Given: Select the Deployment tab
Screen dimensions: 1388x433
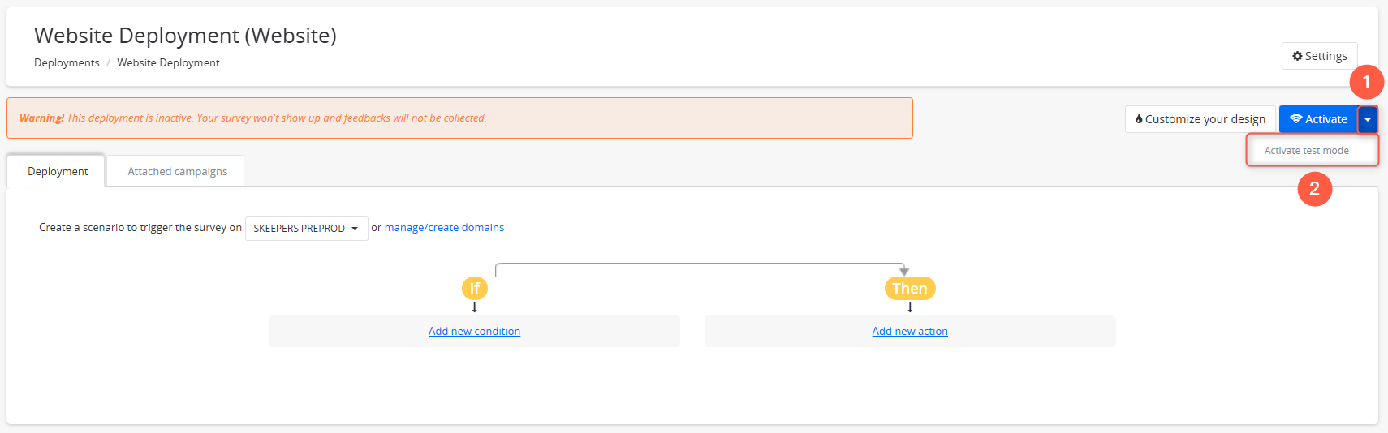Looking at the screenshot, I should coord(56,171).
